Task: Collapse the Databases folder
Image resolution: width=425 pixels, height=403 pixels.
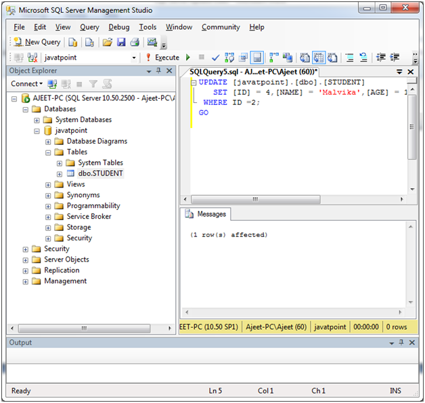Action: pyautogui.click(x=26, y=110)
